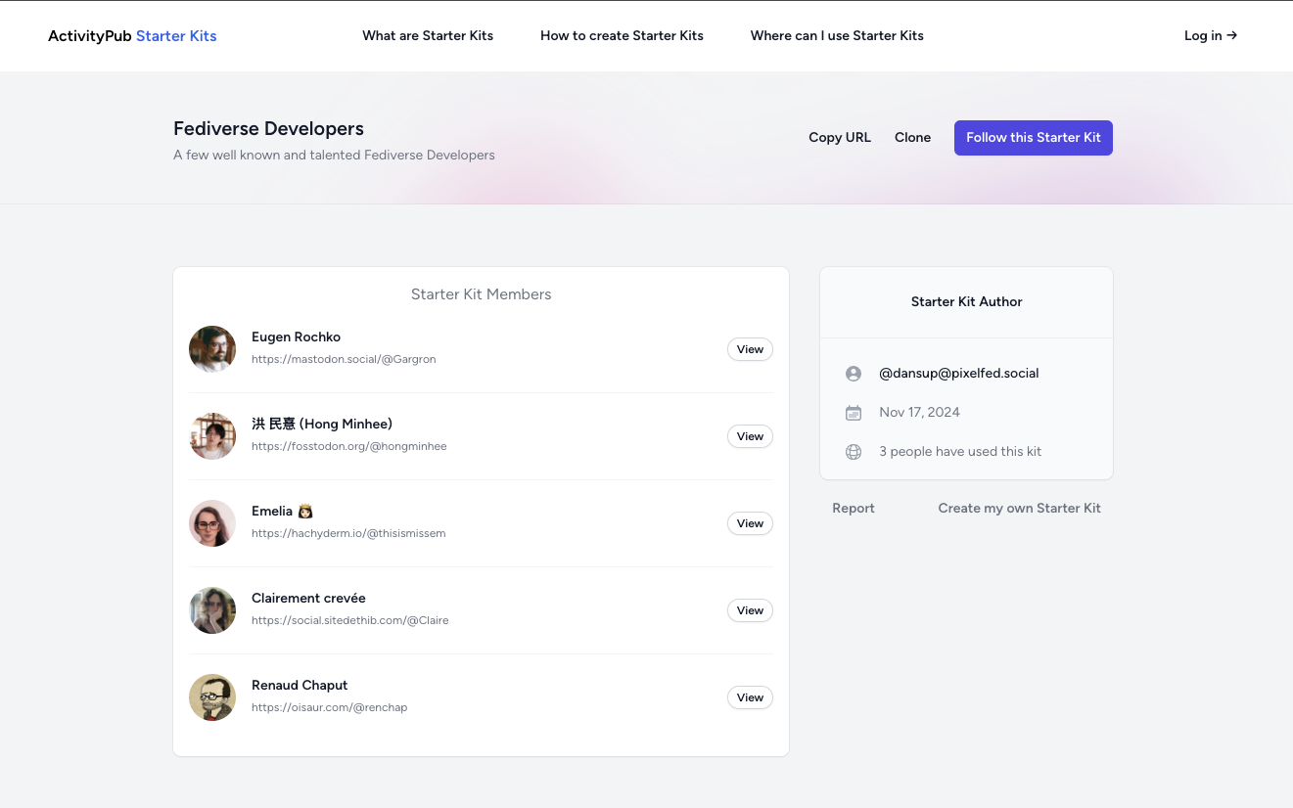Open the What are Starter Kits page
1293x808 pixels.
[x=428, y=36]
